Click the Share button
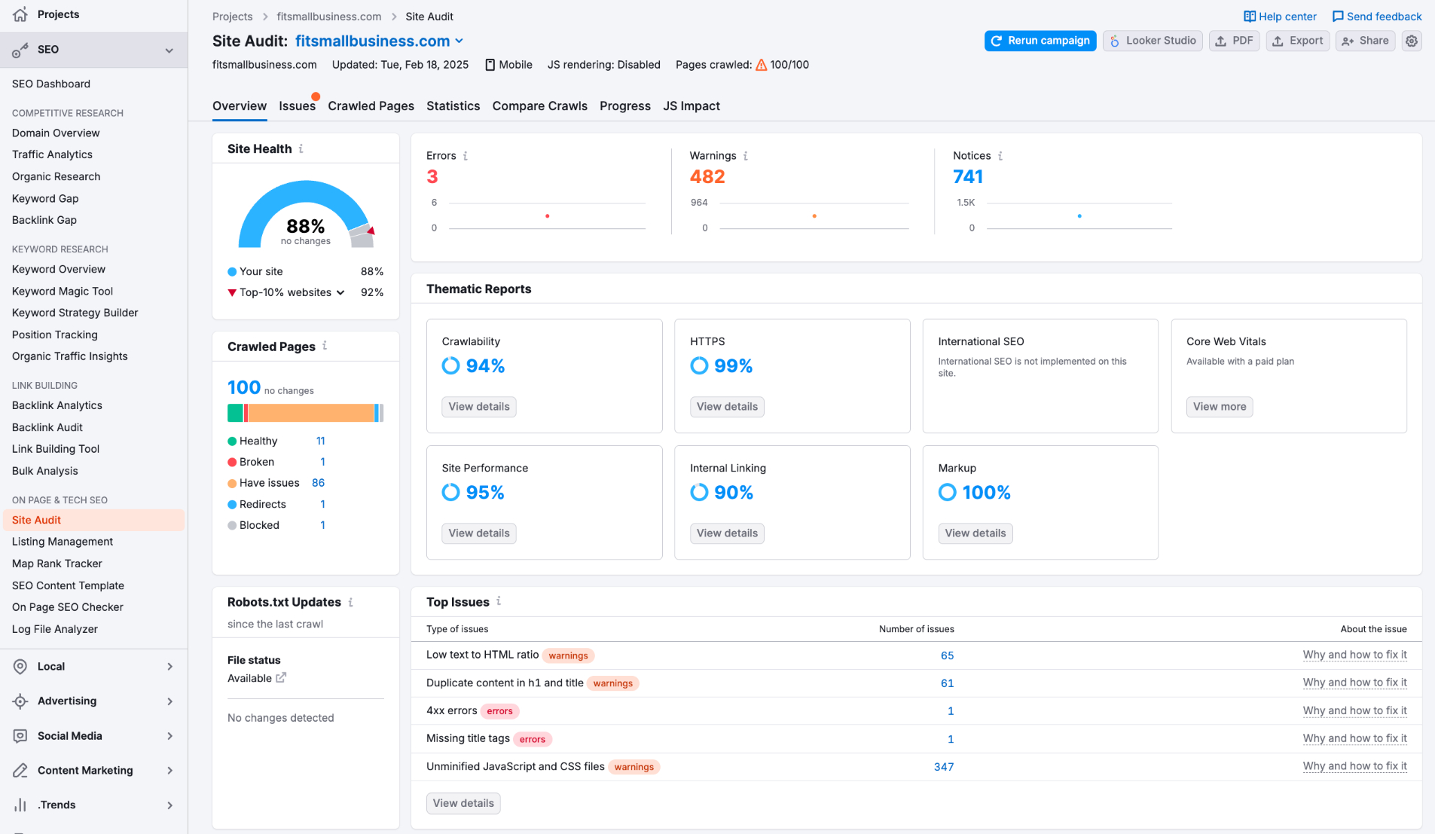Screen dimensions: 1435x834 pos(1365,41)
